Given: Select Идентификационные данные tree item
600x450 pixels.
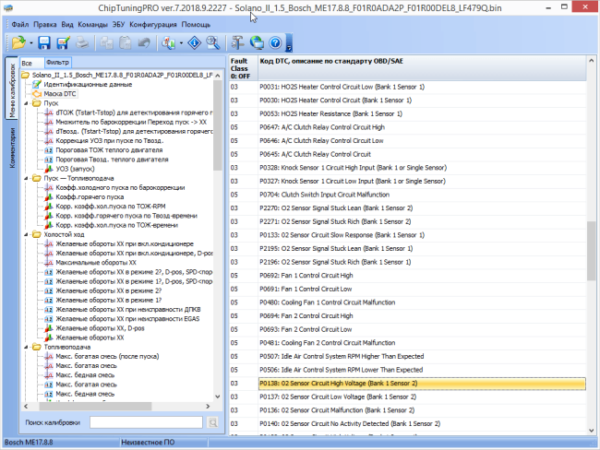Looking at the screenshot, I should point(88,84).
